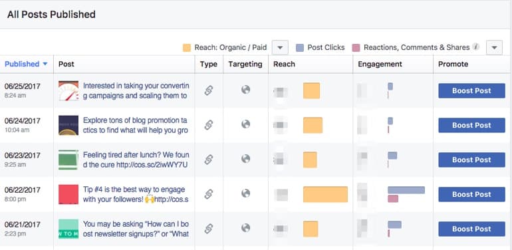Open thumbnail of 'Explore tons of blog promotion' post
The image size is (512, 250).
point(68,125)
